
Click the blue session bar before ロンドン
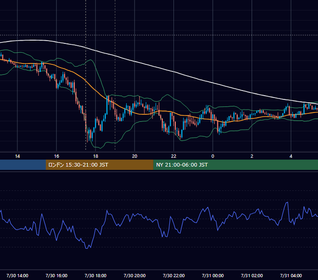pyautogui.click(x=23, y=165)
